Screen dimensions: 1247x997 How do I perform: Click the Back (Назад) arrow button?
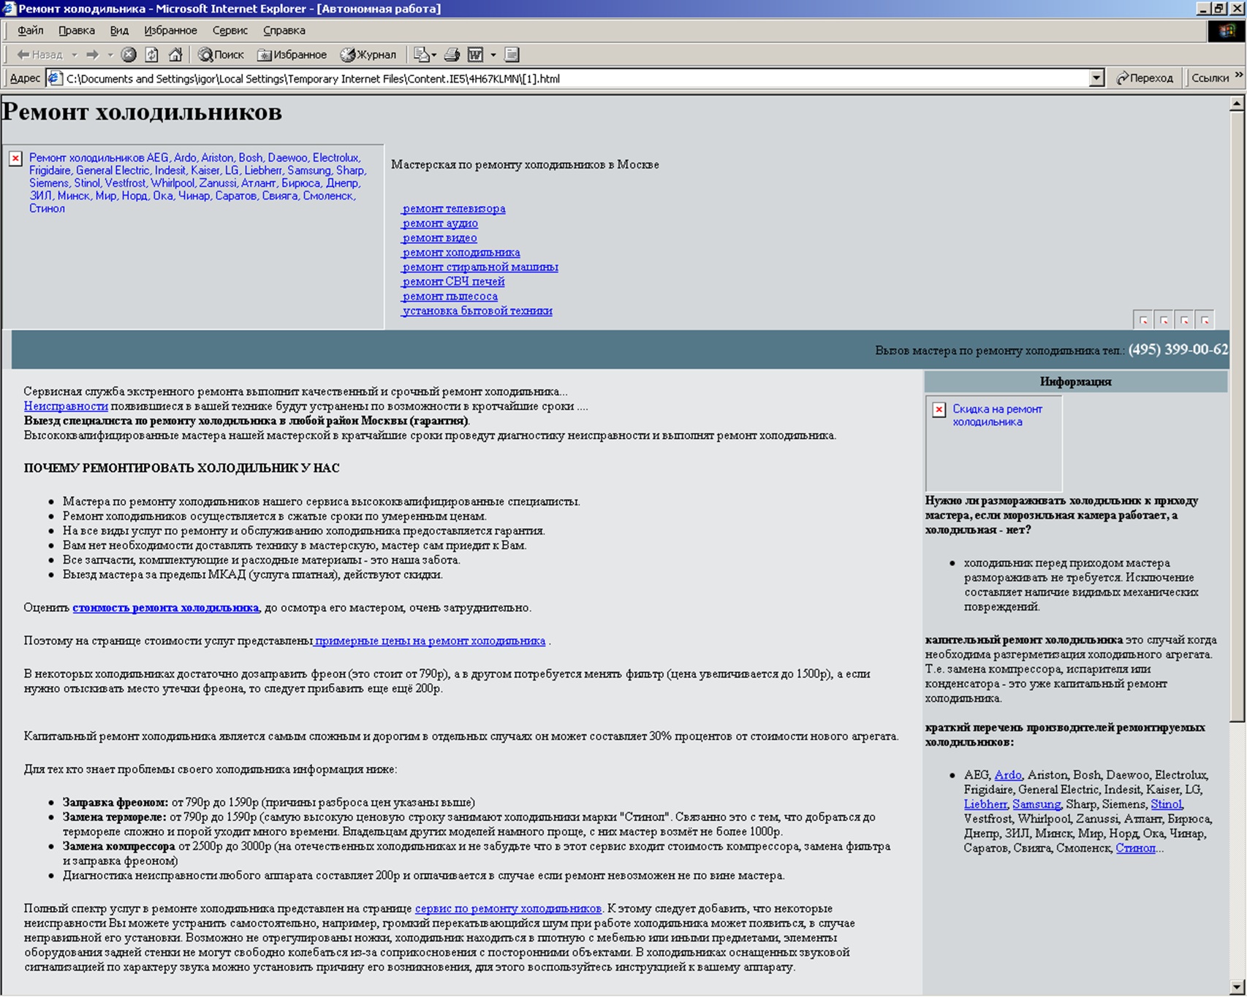(x=39, y=55)
